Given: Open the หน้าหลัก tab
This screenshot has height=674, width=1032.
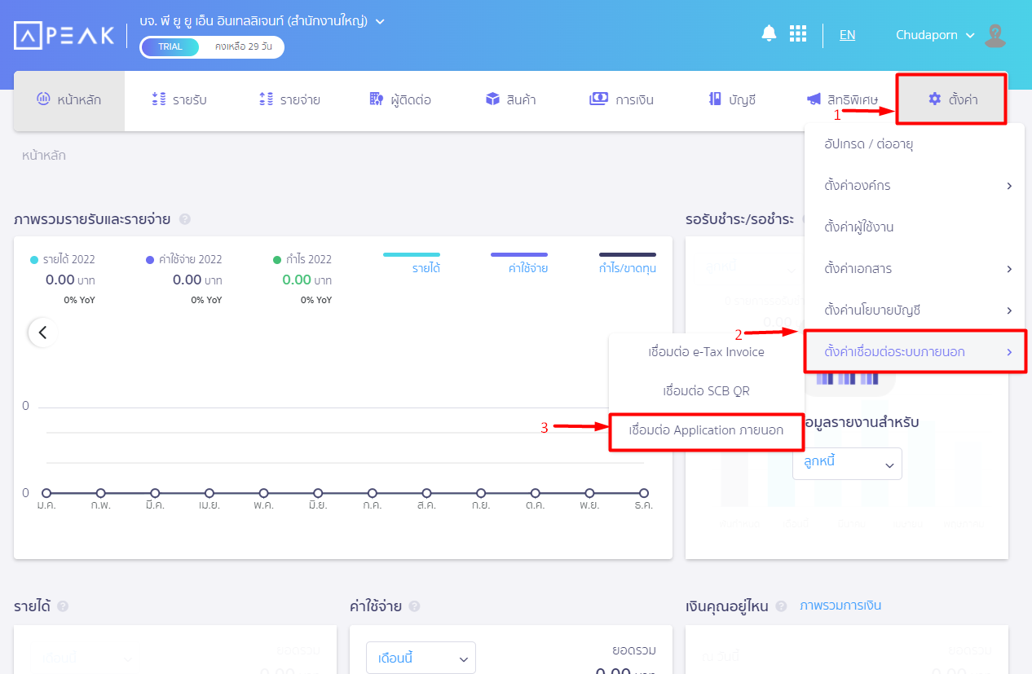Looking at the screenshot, I should click(69, 100).
